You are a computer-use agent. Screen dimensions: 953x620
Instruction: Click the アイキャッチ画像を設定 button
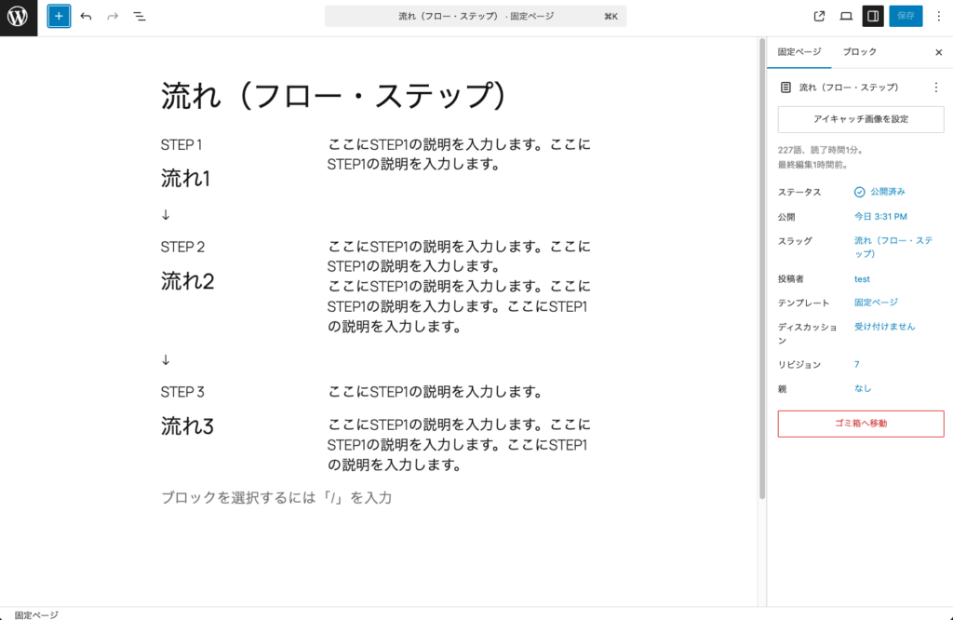[860, 119]
